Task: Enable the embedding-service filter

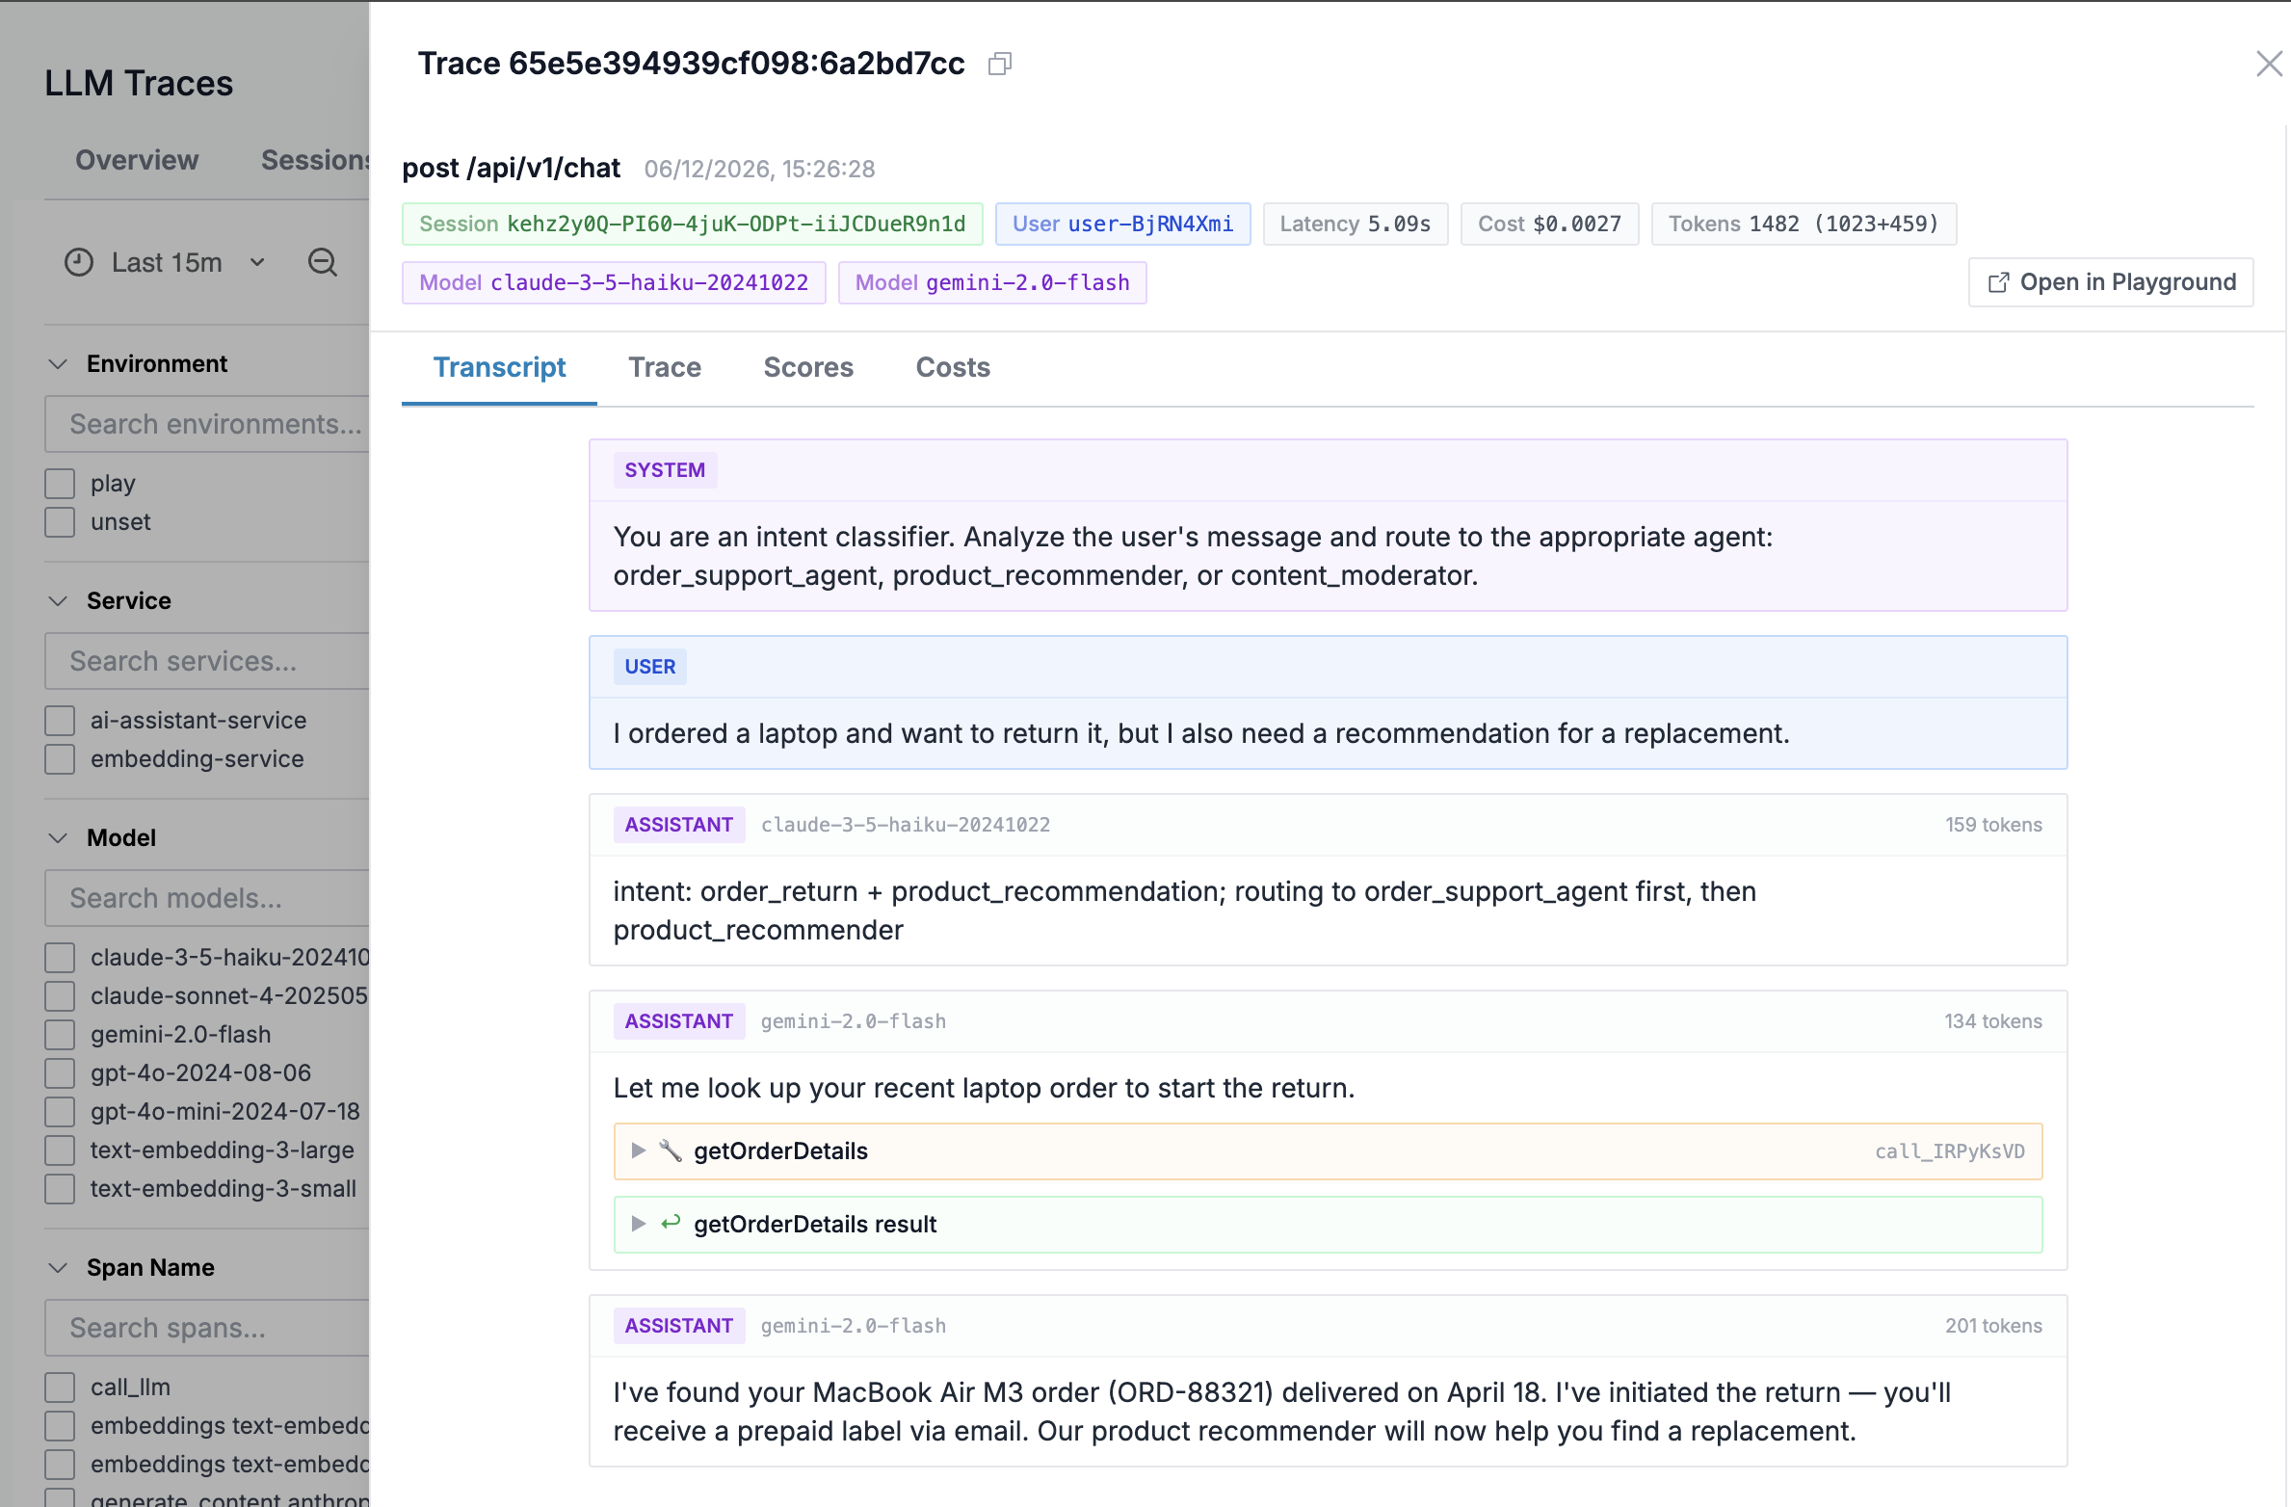Action: click(x=60, y=759)
